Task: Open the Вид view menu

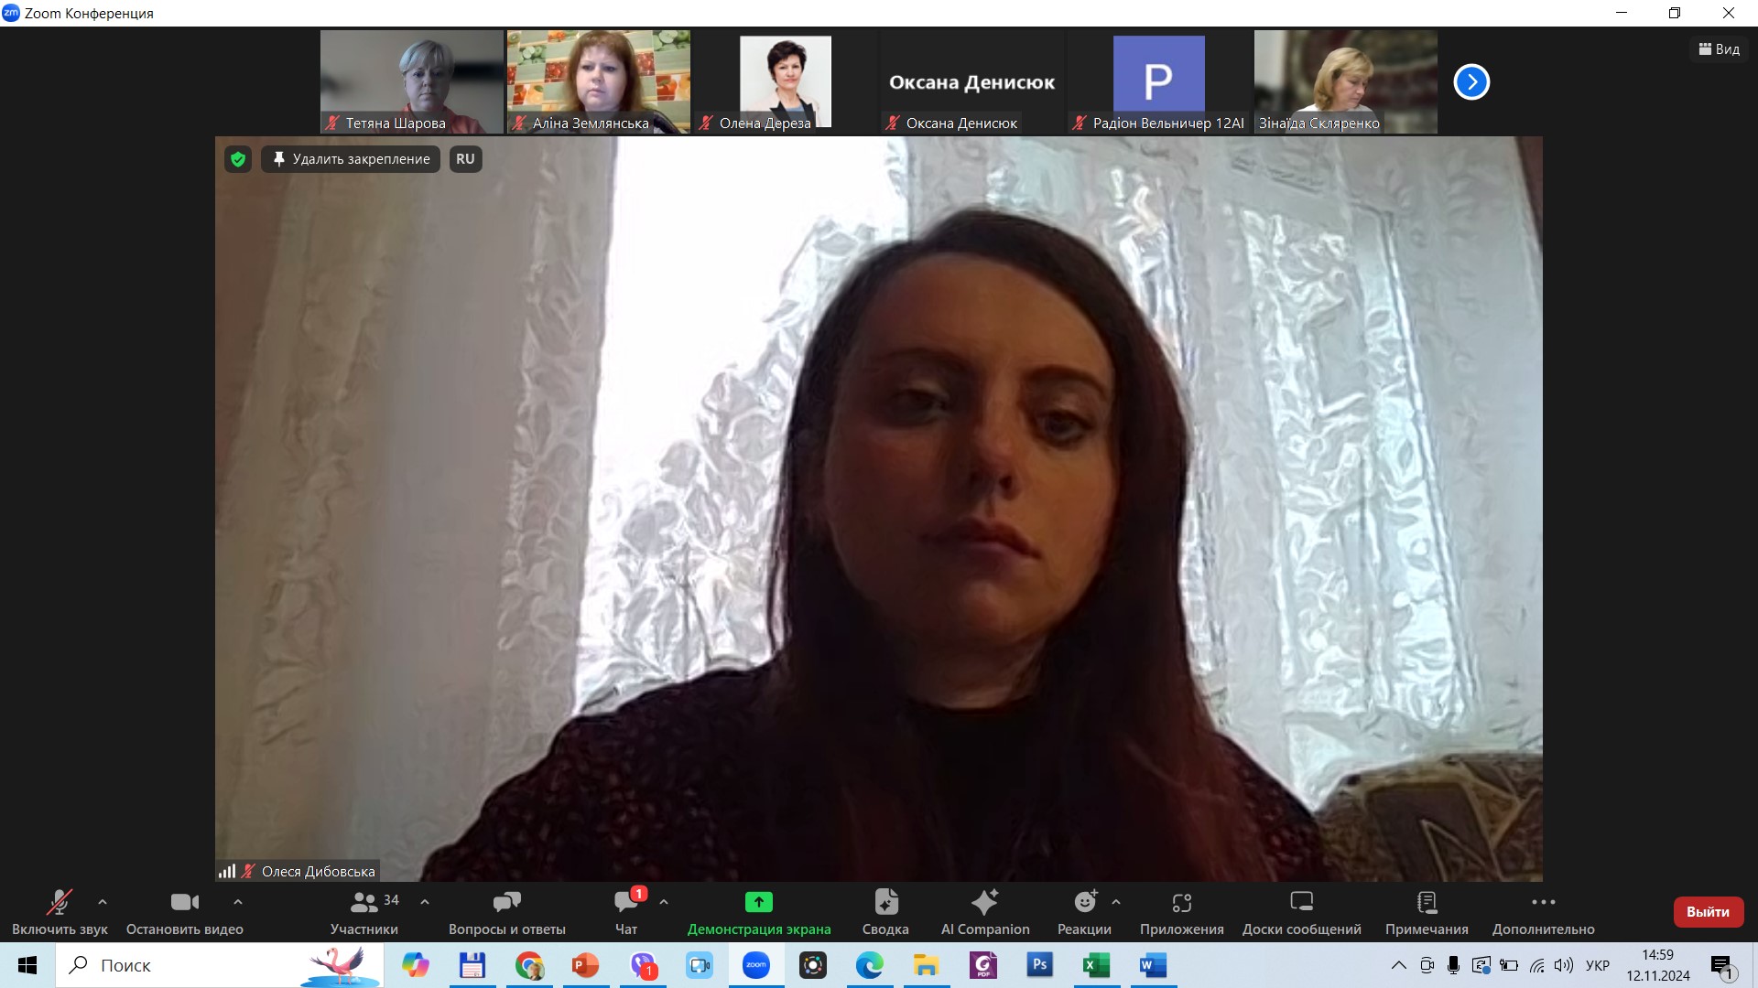Action: coord(1719,49)
